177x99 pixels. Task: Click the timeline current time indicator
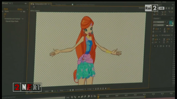pyautogui.click(x=98, y=96)
